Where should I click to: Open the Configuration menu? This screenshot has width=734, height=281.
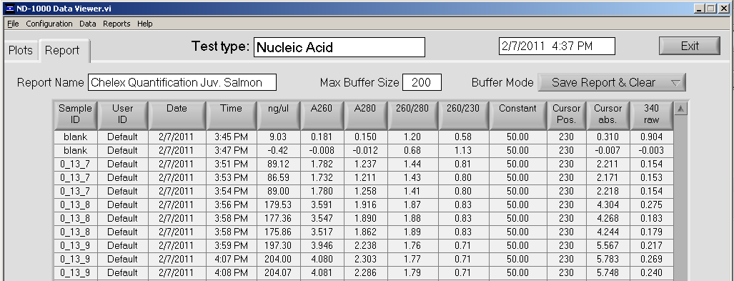(x=49, y=24)
